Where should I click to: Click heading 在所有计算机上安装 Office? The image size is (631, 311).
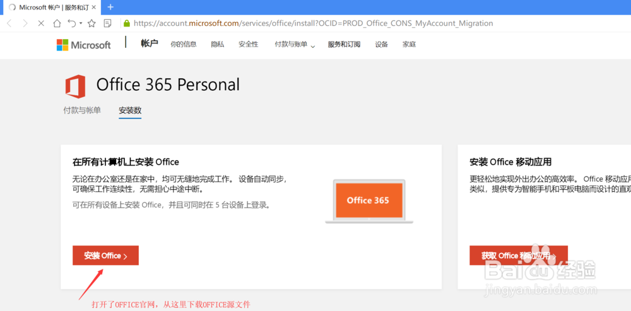point(126,161)
